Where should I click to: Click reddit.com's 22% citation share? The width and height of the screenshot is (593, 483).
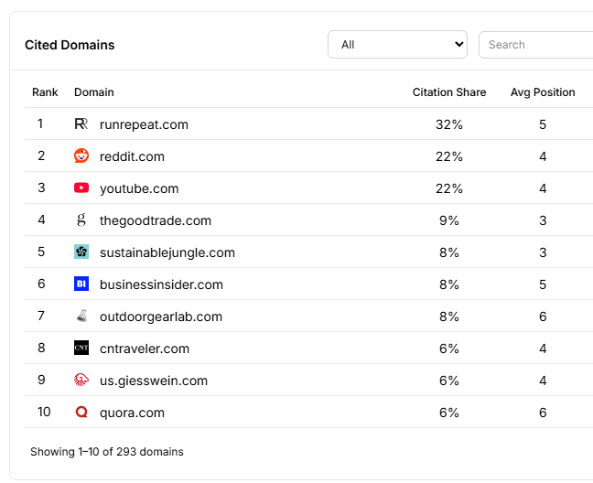point(449,156)
